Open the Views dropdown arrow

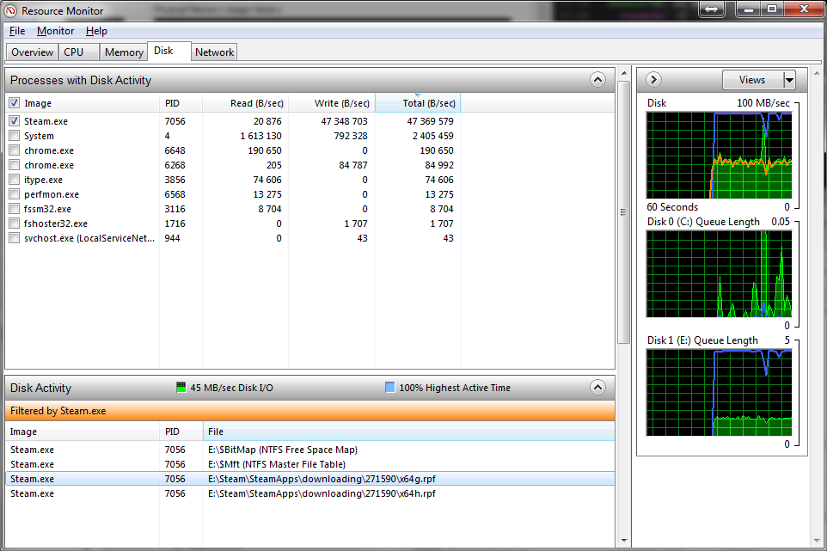[789, 80]
